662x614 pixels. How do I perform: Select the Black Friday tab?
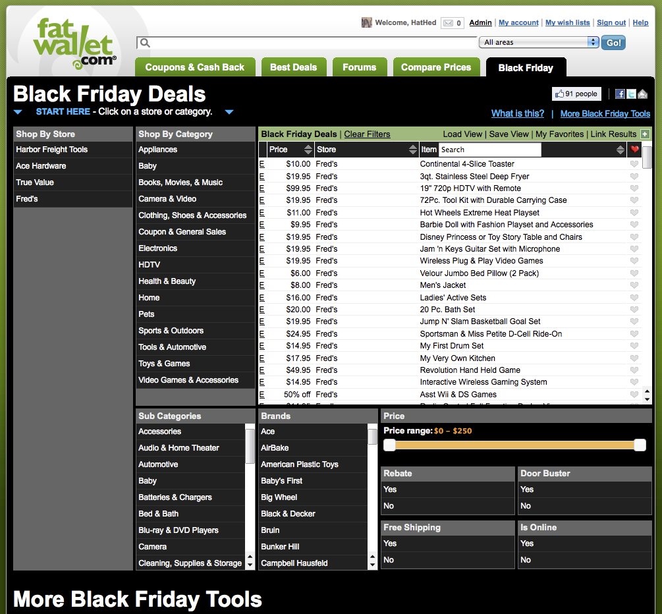click(x=526, y=68)
